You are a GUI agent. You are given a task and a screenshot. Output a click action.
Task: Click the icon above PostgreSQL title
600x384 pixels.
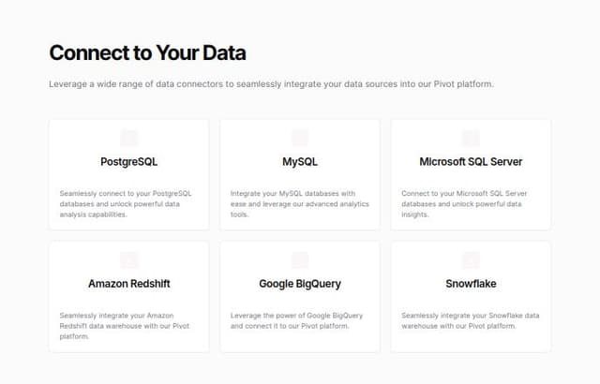(129, 139)
